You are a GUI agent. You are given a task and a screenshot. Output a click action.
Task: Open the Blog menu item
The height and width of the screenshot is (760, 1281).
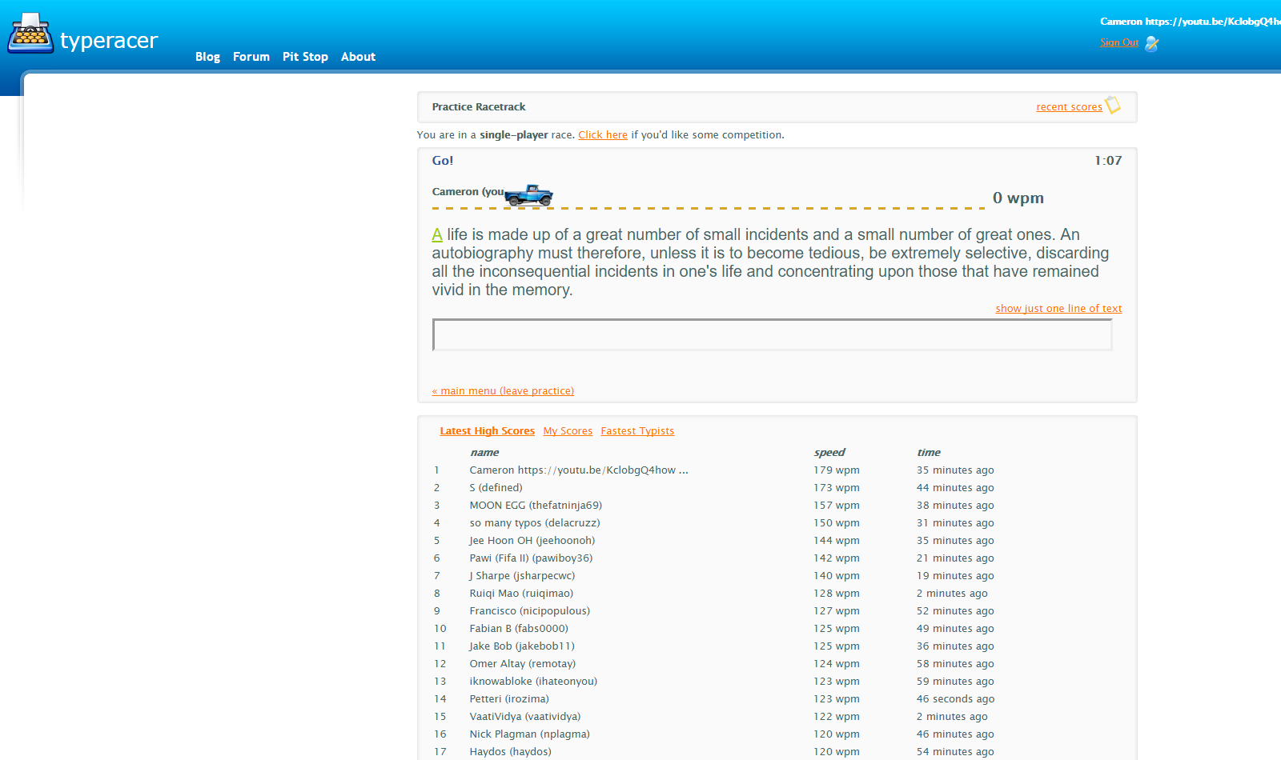click(207, 57)
